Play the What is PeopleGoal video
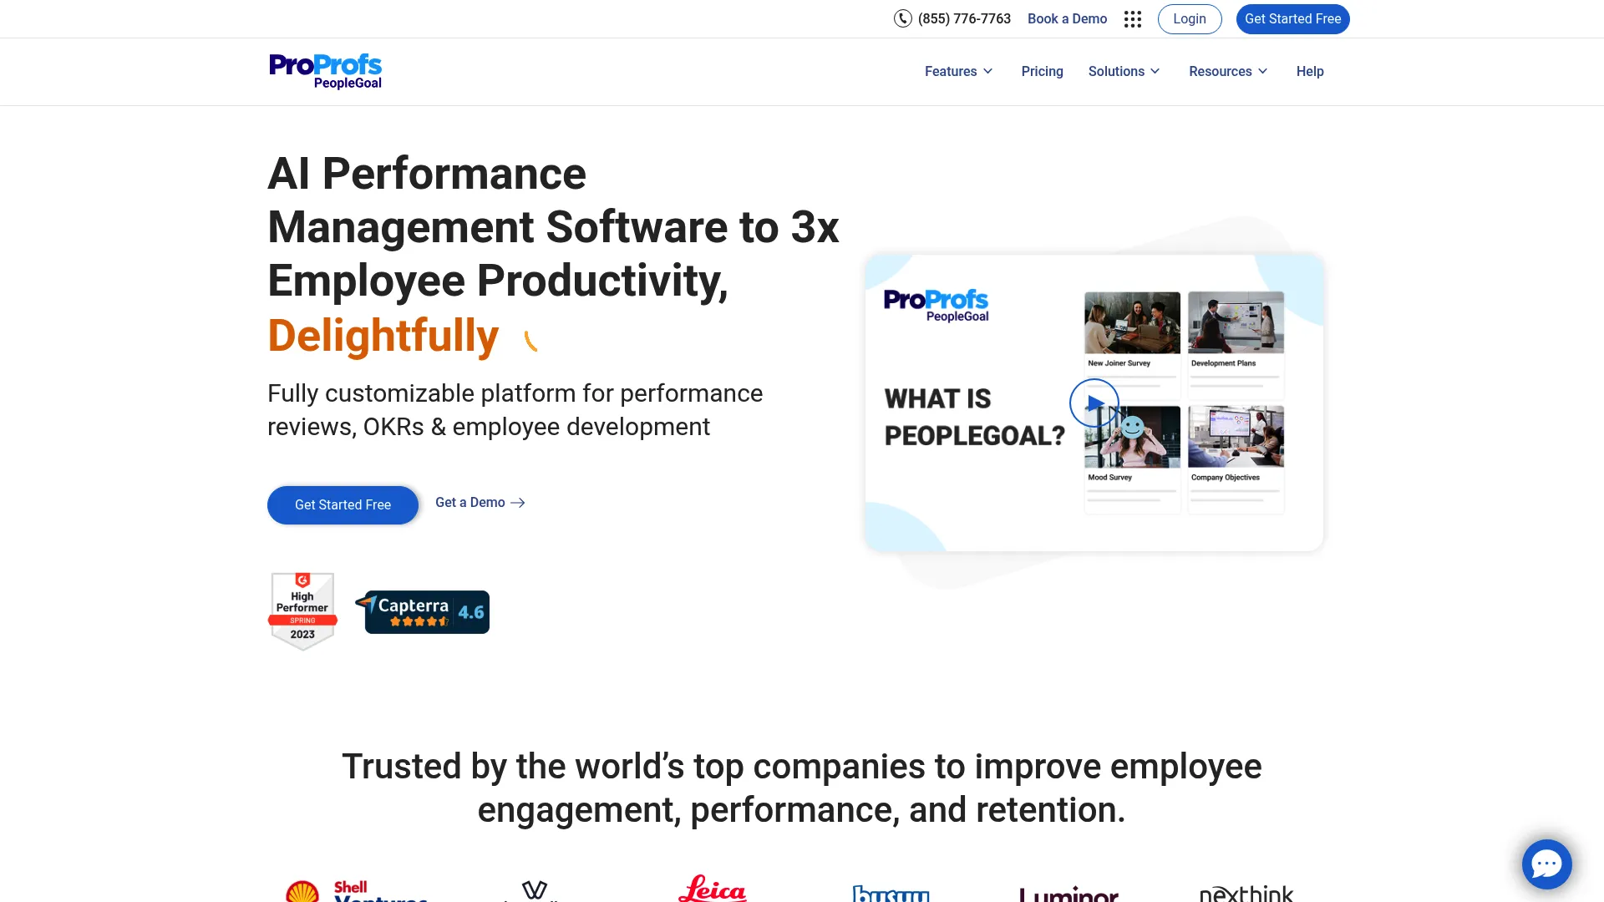 [1094, 403]
